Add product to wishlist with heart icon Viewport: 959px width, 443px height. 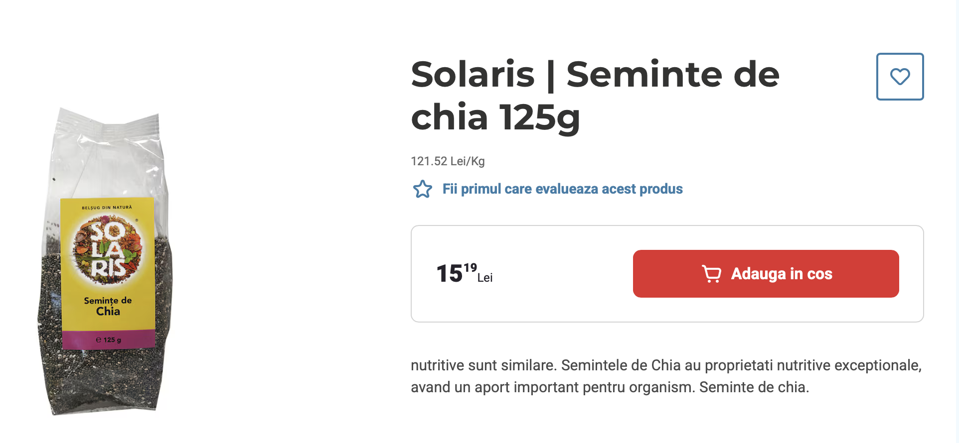click(900, 77)
